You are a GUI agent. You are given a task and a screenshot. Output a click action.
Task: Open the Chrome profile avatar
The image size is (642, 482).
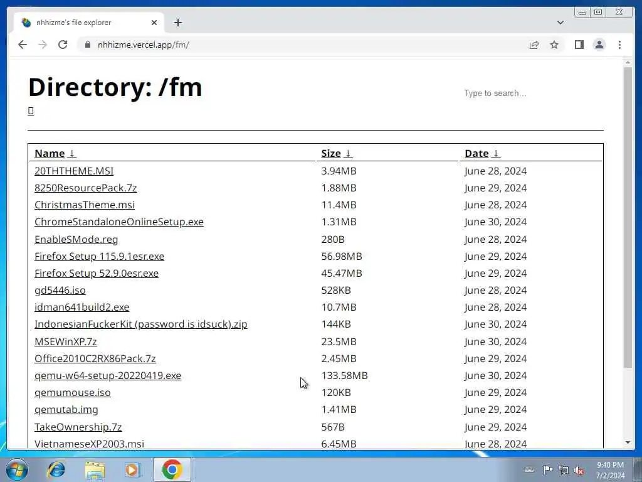point(599,45)
